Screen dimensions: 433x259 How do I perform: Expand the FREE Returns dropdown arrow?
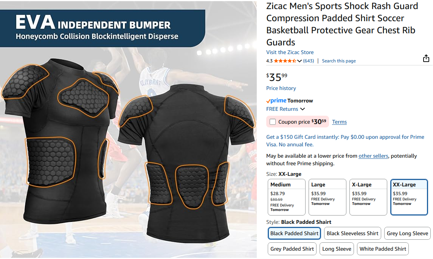(303, 109)
